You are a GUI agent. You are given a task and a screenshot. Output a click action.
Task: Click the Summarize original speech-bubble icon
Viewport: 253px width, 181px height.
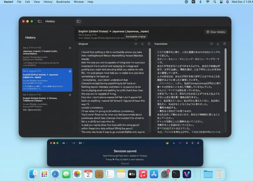[136, 44]
